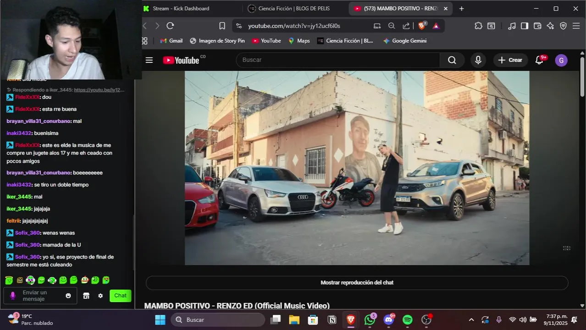Open the purple G account avatar
586x330 pixels.
[x=561, y=60]
